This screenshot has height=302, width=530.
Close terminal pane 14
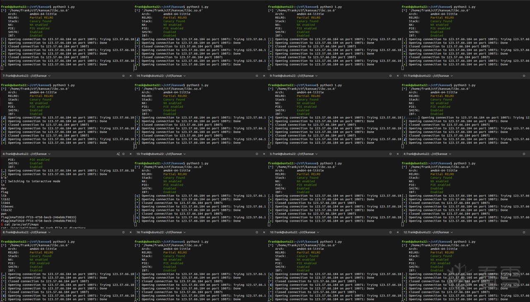coord(264,76)
